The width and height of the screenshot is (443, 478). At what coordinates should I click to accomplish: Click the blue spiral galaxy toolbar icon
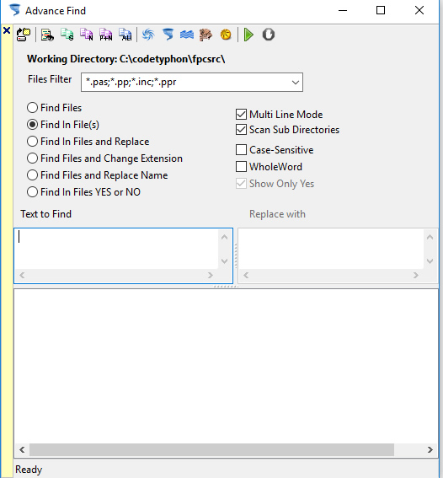pyautogui.click(x=148, y=35)
